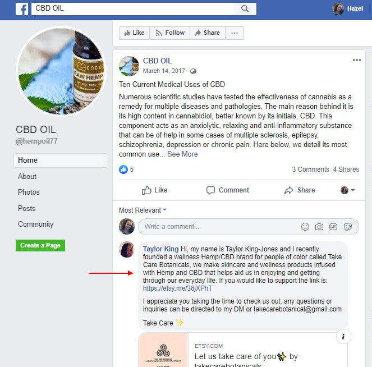Open the GIF picker in comment box
The height and width of the screenshot is (367, 372).
tap(333, 227)
